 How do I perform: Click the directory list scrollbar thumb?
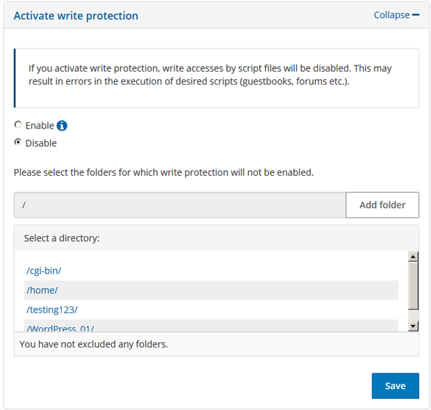pyautogui.click(x=413, y=285)
